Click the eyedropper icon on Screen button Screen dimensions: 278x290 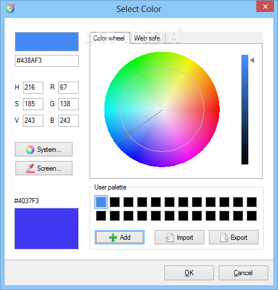pyautogui.click(x=30, y=168)
